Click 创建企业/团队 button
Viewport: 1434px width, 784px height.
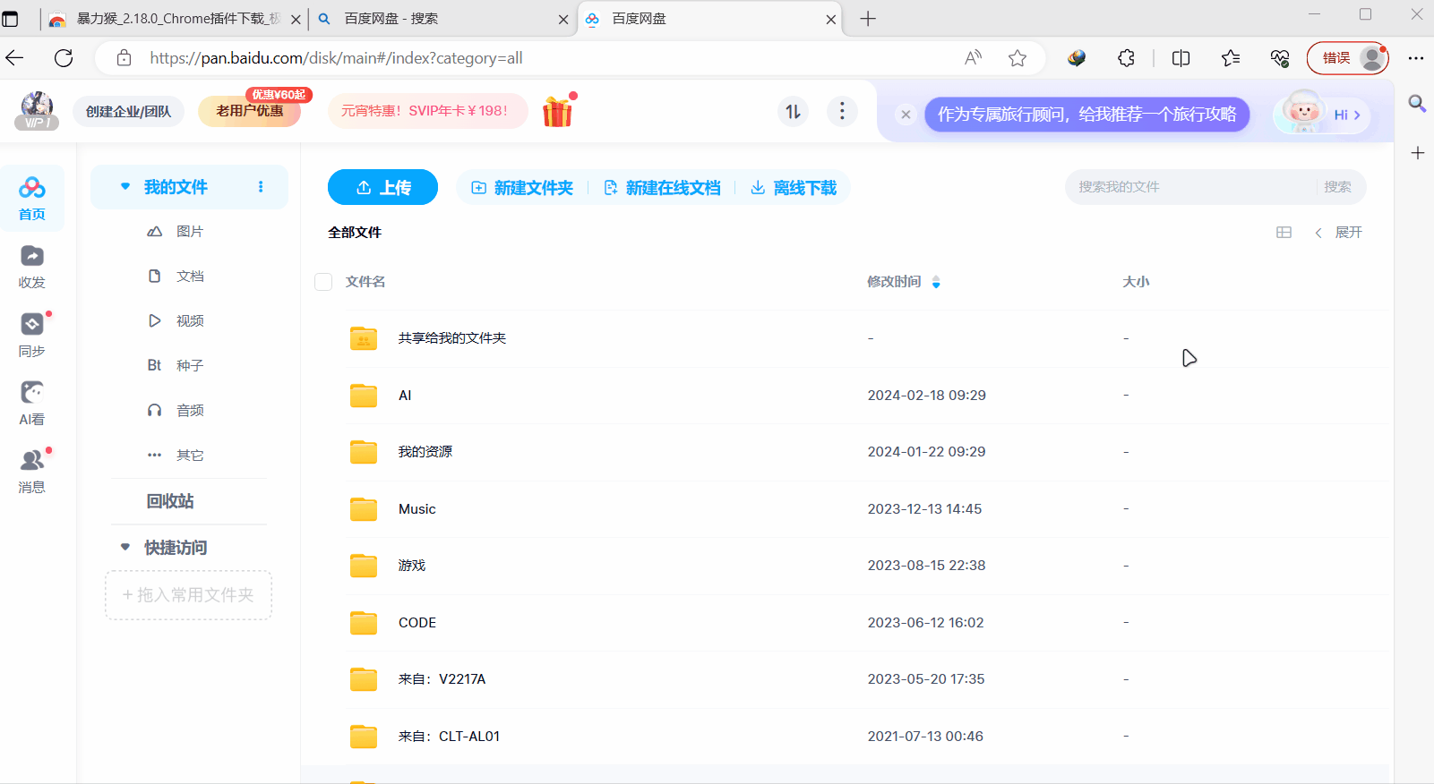(128, 112)
